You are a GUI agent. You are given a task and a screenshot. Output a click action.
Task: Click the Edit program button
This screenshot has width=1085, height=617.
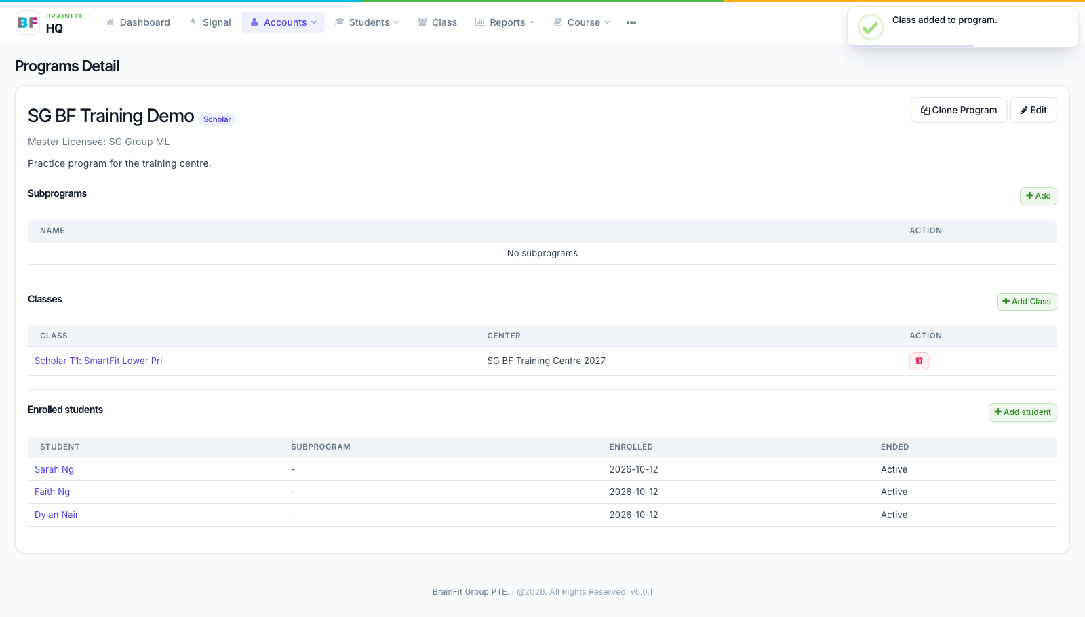1033,110
